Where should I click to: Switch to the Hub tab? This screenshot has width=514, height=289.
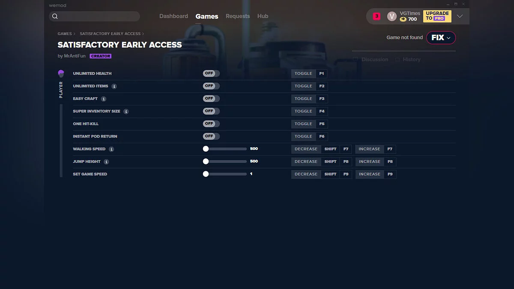pos(263,16)
